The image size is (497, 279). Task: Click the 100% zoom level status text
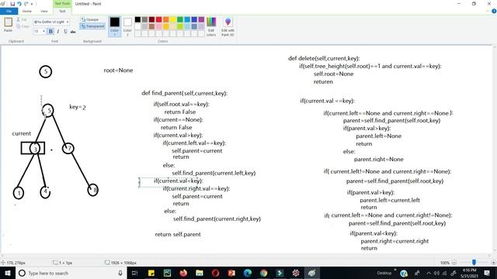[x=445, y=263]
